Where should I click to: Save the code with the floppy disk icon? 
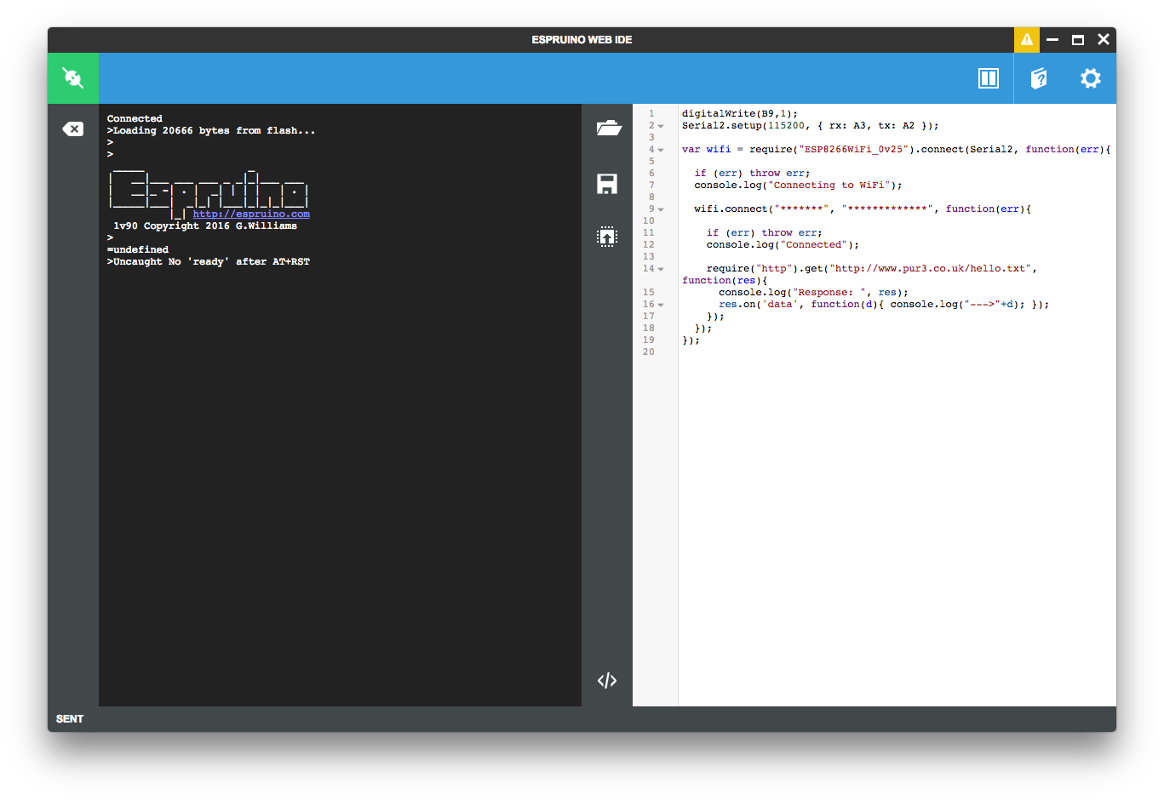[x=607, y=184]
